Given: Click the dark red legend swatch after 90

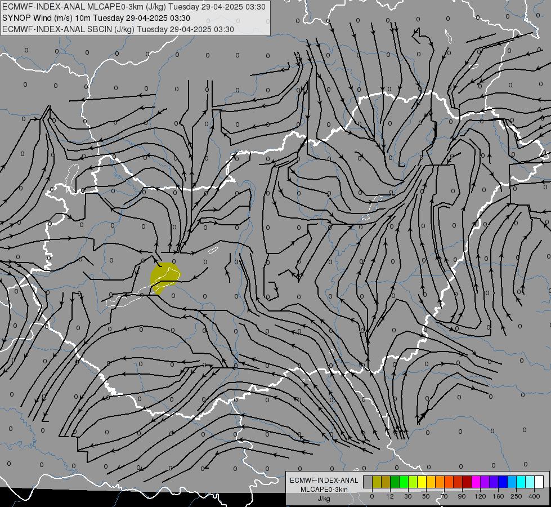Looking at the screenshot, I should pos(467,482).
